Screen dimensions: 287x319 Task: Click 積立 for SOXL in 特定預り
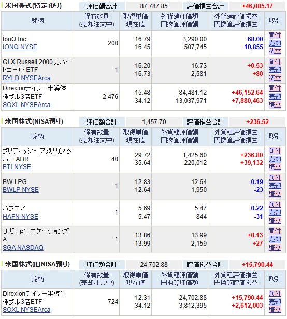[x=275, y=105]
